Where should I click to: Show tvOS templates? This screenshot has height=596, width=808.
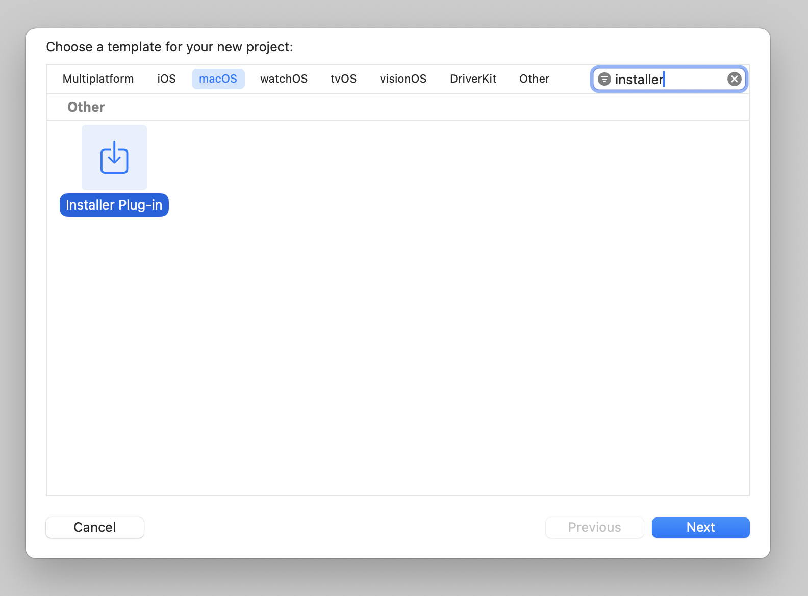click(343, 79)
